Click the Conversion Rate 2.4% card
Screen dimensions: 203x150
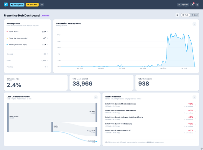[36, 83]
